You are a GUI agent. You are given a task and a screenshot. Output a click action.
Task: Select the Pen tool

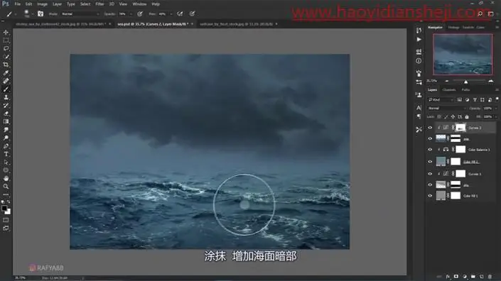[6, 146]
